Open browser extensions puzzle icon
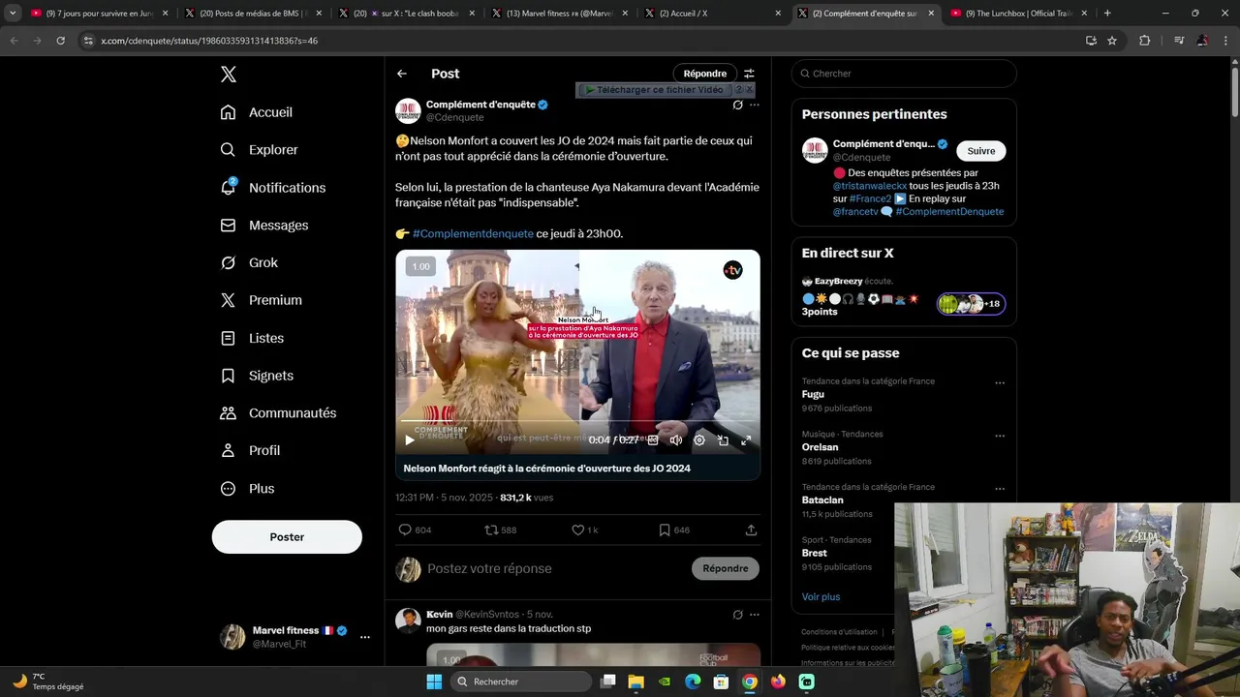The width and height of the screenshot is (1240, 697). tap(1144, 41)
